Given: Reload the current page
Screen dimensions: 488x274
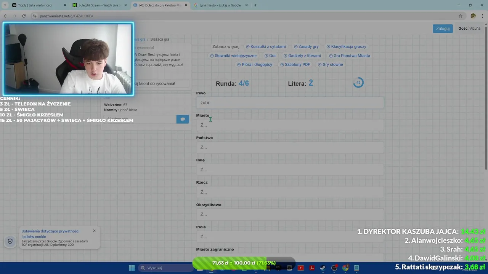Looking at the screenshot, I should (x=24, y=16).
